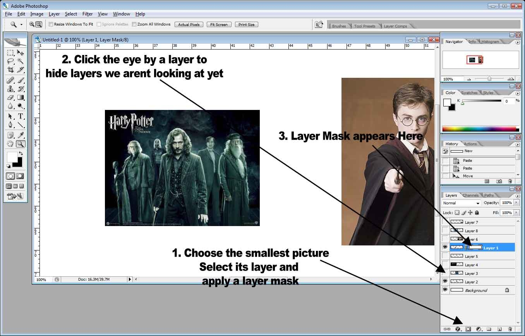The height and width of the screenshot is (336, 525).
Task: Swap foreground and background colors in toolbox
Action: pos(21,154)
